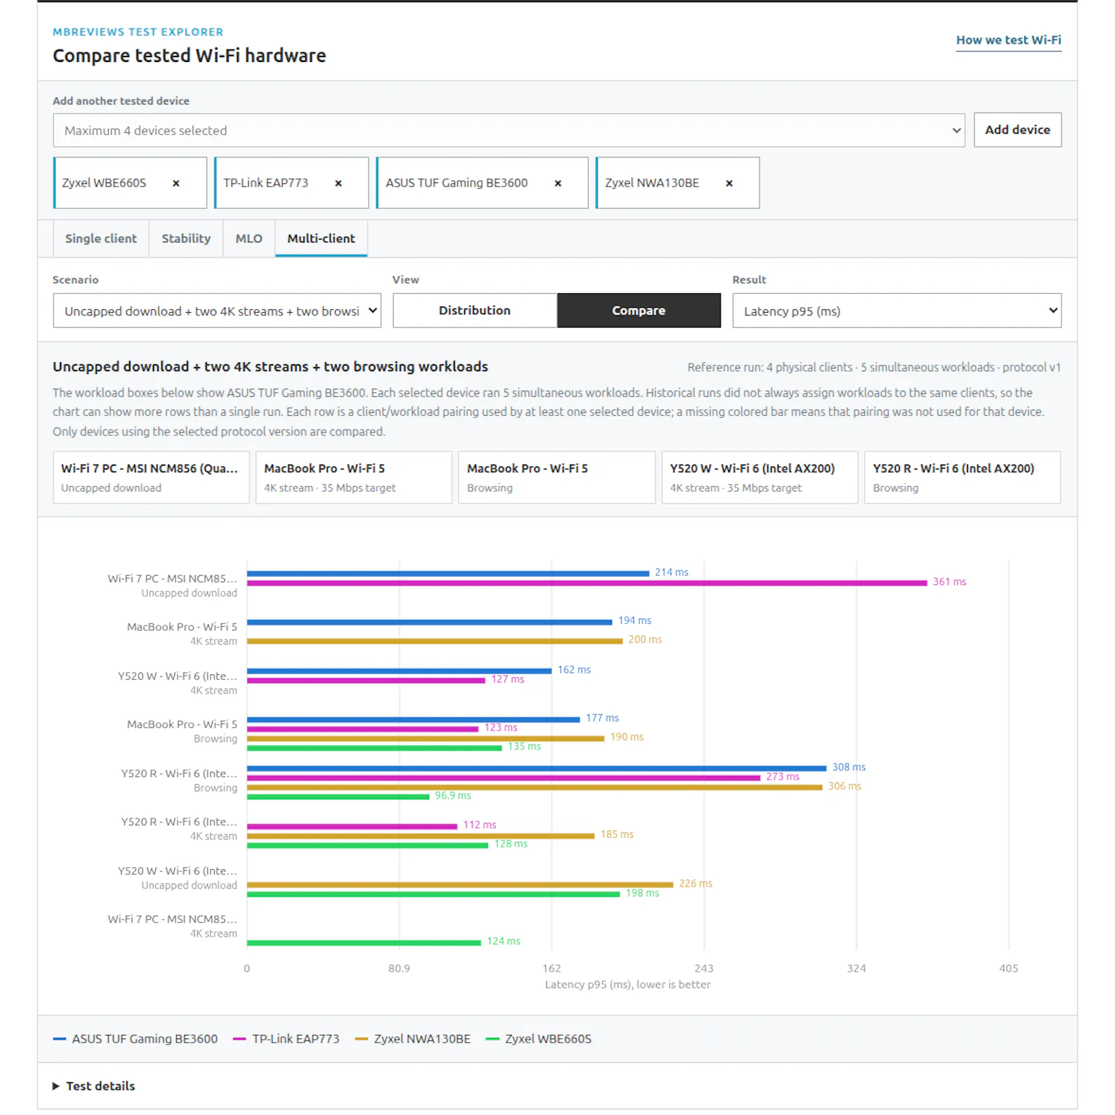Click the 200 ms orange bar
1115x1115 pixels.
point(435,641)
